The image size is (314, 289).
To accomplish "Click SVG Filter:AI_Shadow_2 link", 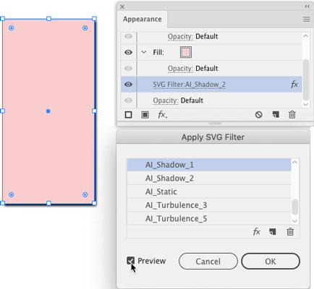I will pos(189,85).
